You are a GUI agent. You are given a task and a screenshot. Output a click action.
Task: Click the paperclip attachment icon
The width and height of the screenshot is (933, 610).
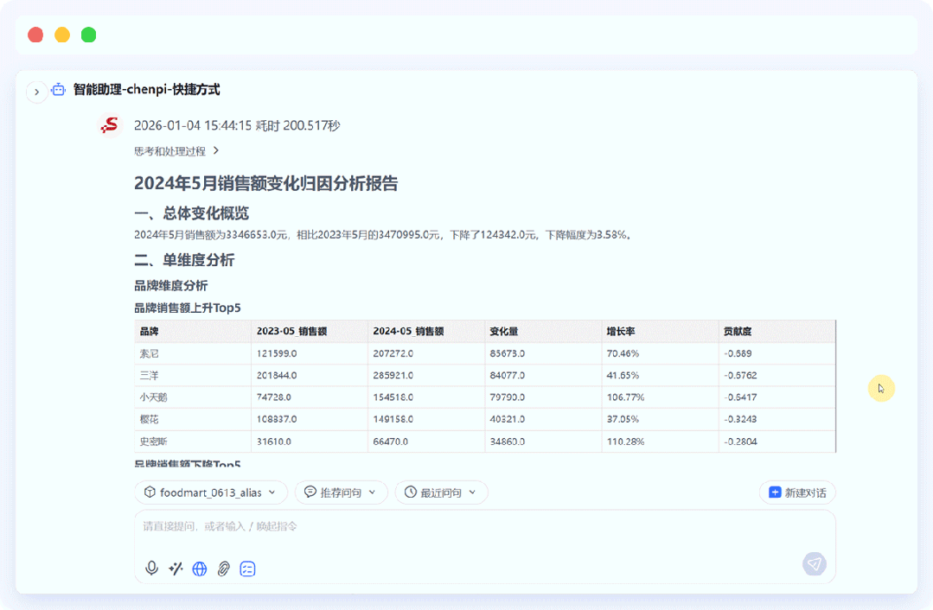click(x=223, y=569)
